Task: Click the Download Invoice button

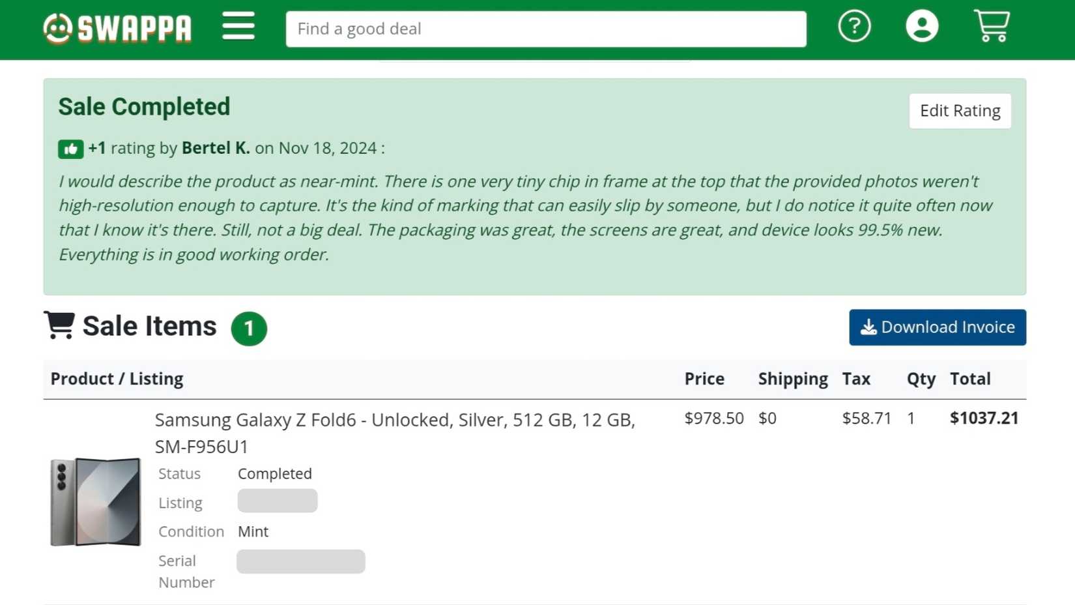Action: click(x=938, y=327)
